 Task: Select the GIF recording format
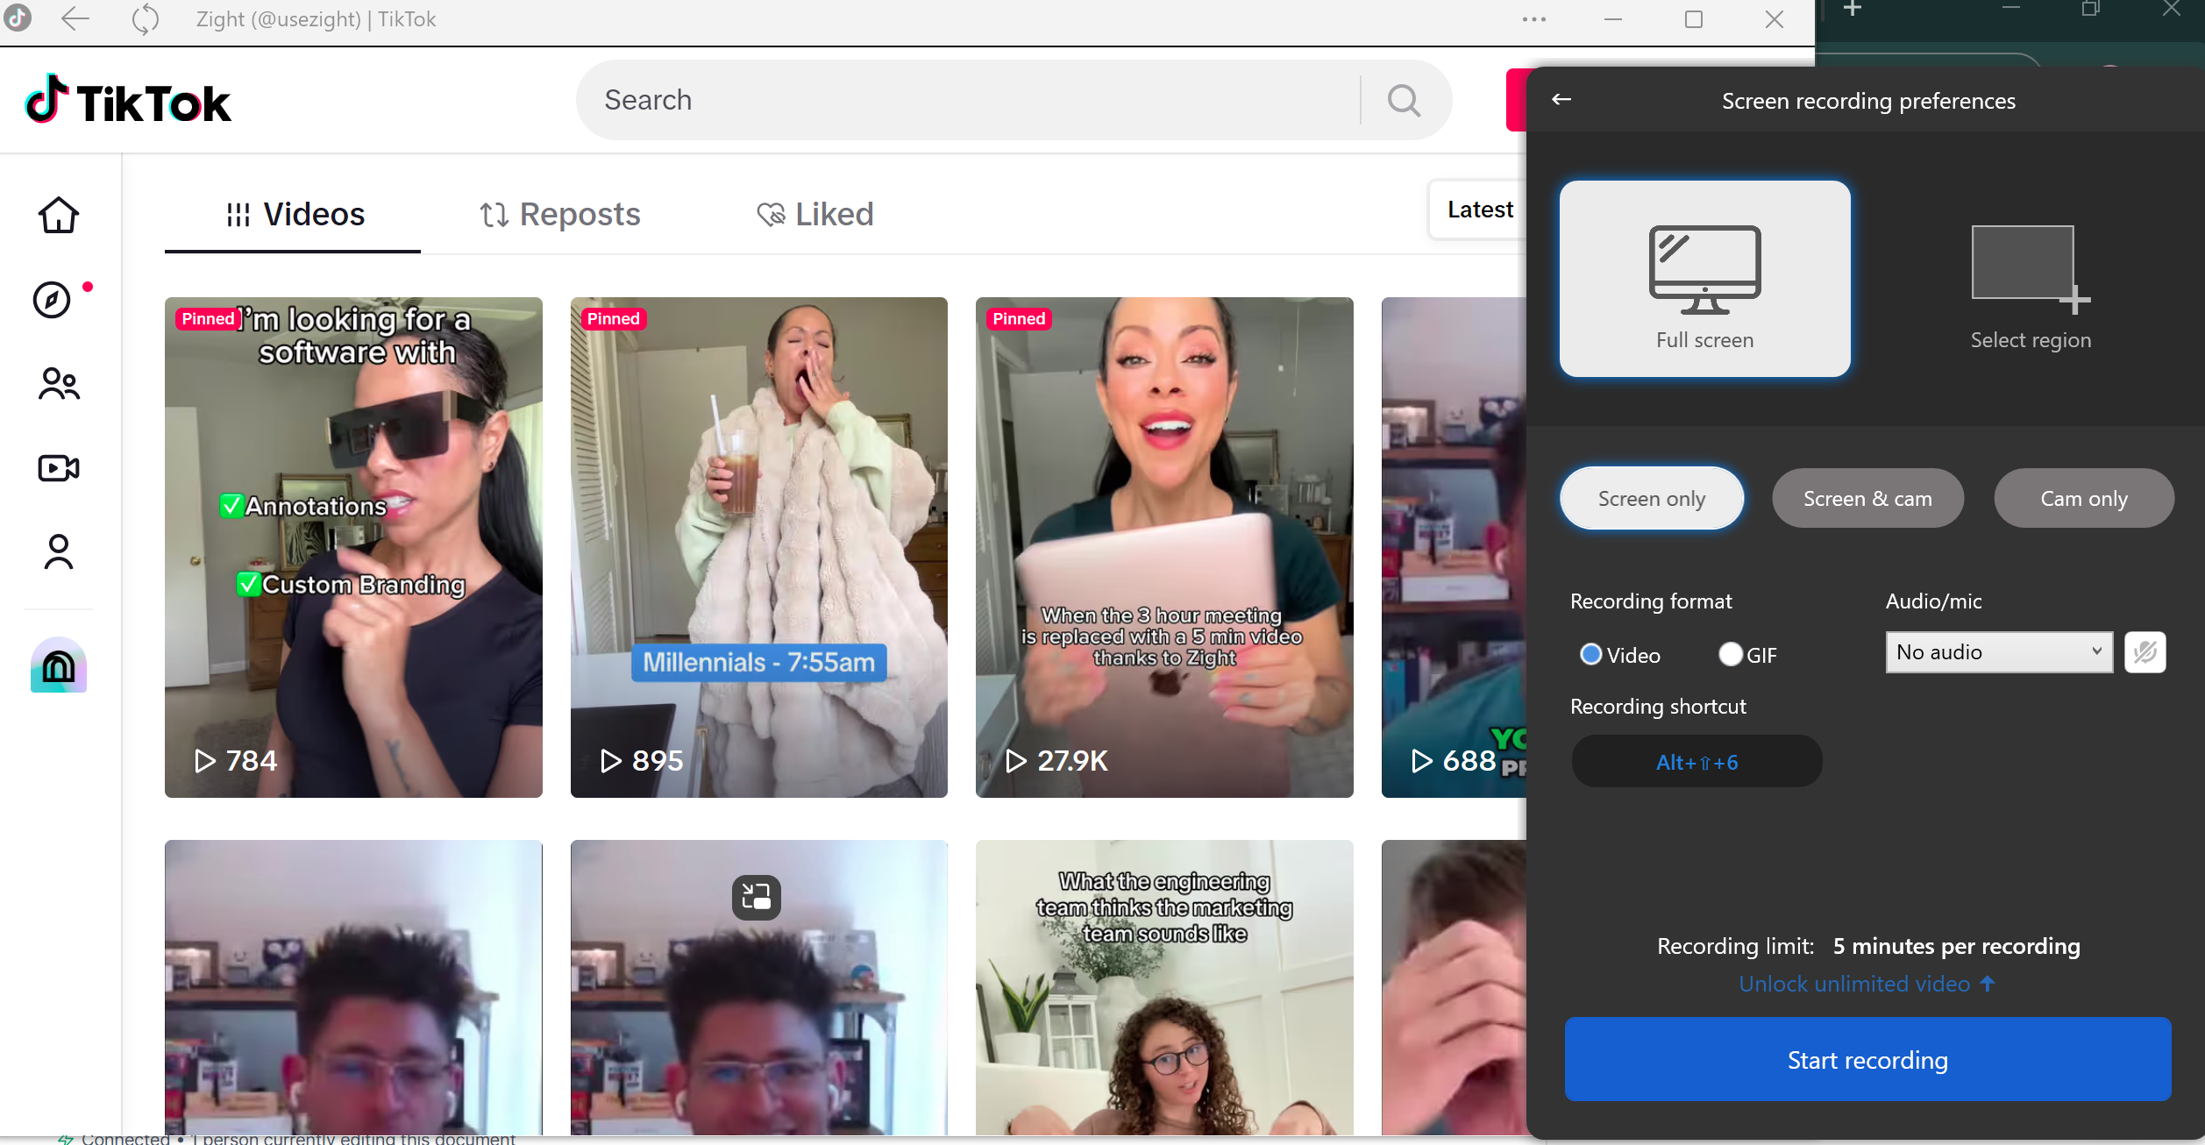pos(1747,655)
